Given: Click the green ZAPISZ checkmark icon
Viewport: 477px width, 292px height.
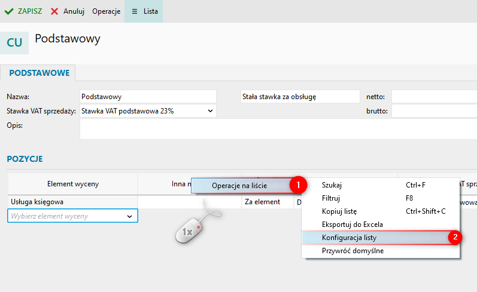Looking at the screenshot, I should coord(9,11).
